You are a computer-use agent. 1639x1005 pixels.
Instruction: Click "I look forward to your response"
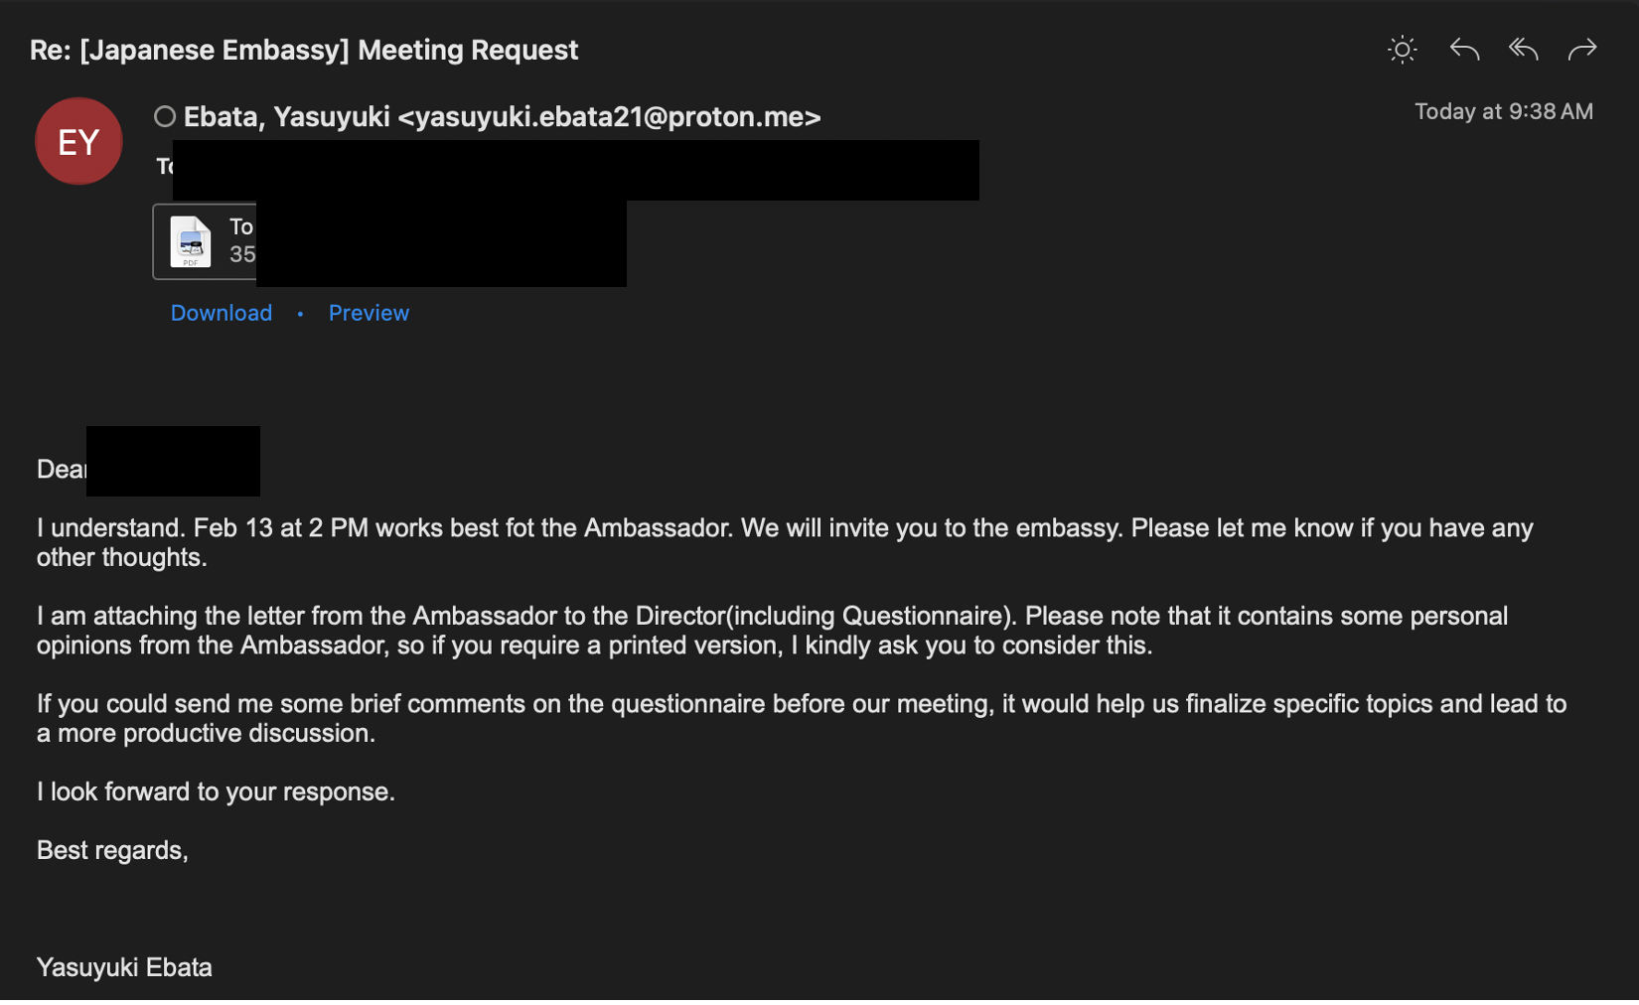click(x=216, y=791)
